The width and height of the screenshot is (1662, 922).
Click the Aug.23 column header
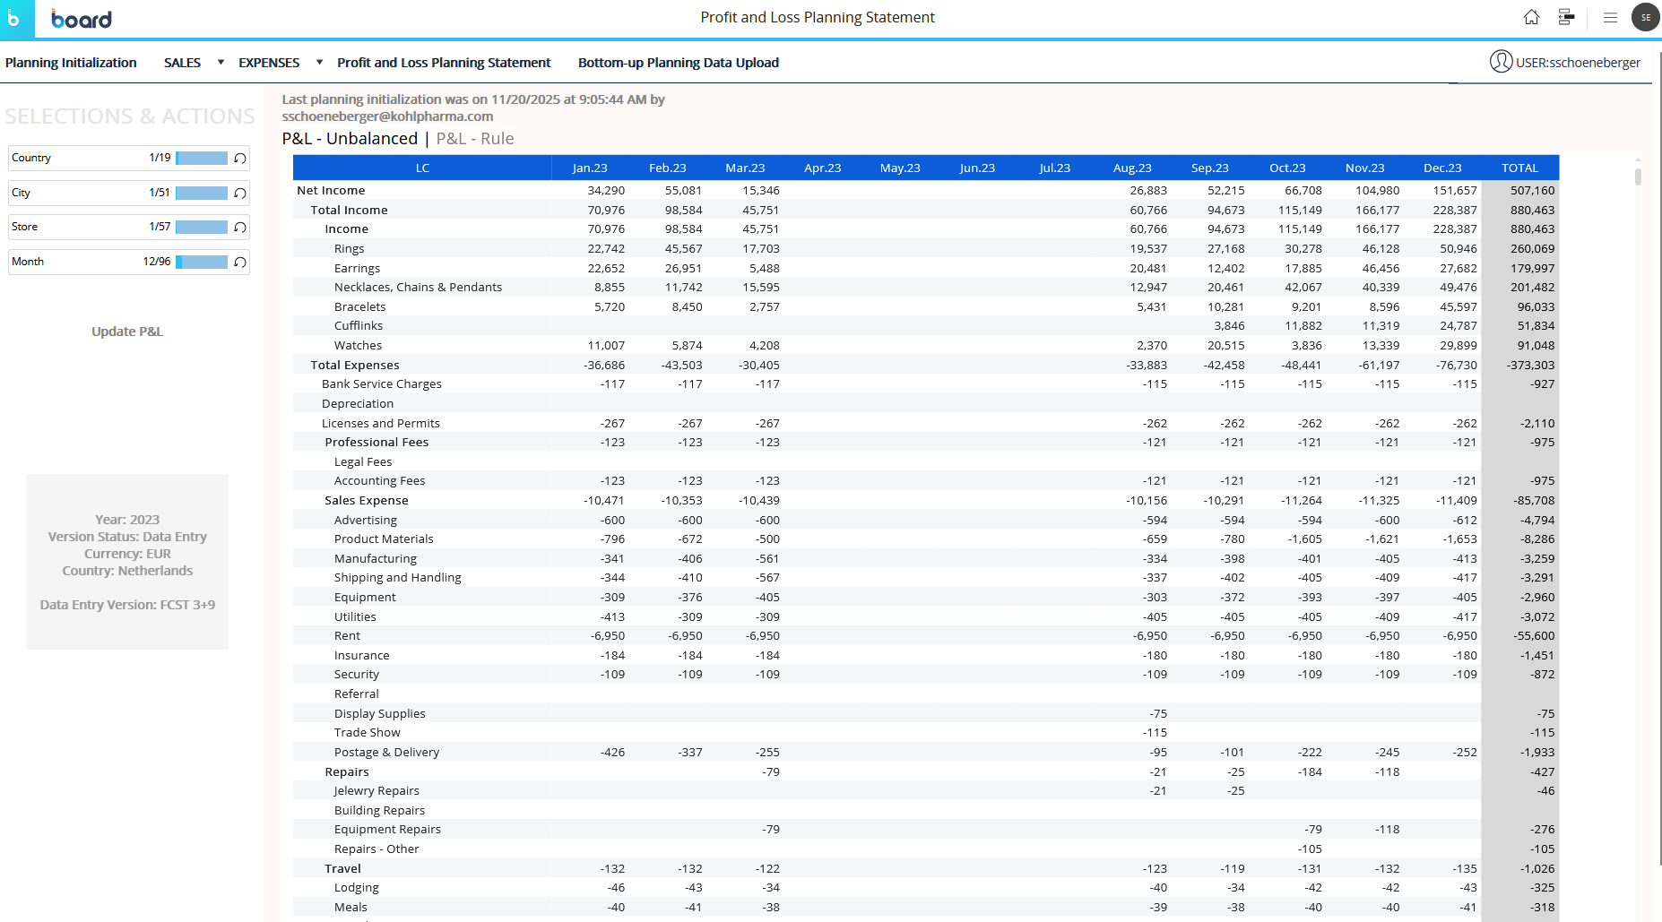[x=1132, y=168]
